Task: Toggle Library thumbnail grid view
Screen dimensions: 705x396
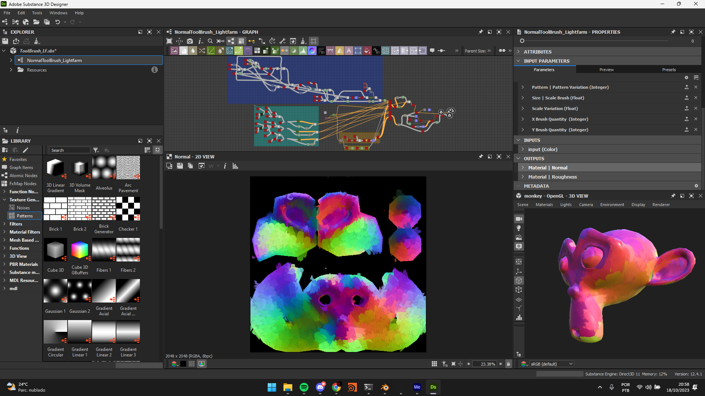Action: pos(147,150)
